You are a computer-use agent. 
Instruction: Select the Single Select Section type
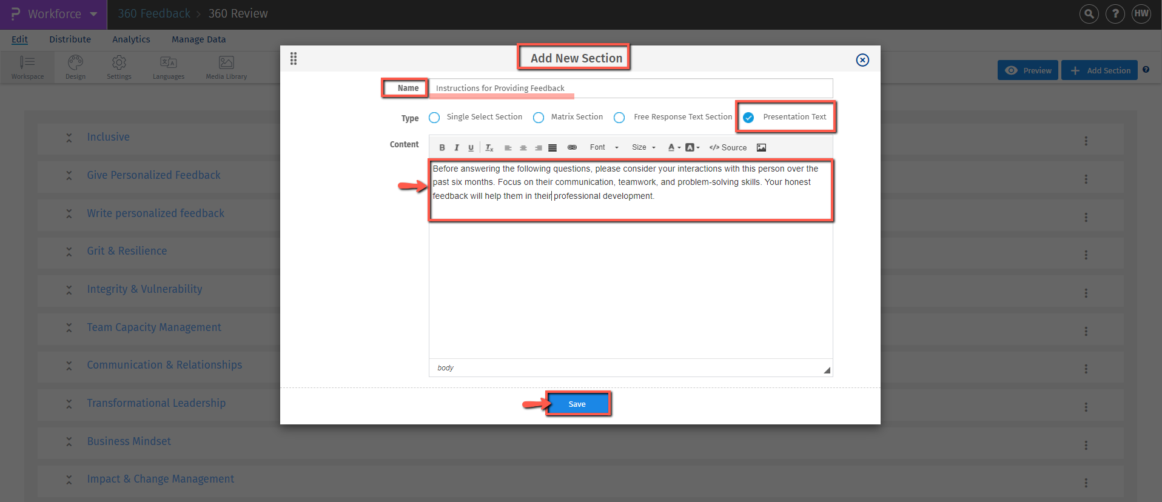[434, 118]
